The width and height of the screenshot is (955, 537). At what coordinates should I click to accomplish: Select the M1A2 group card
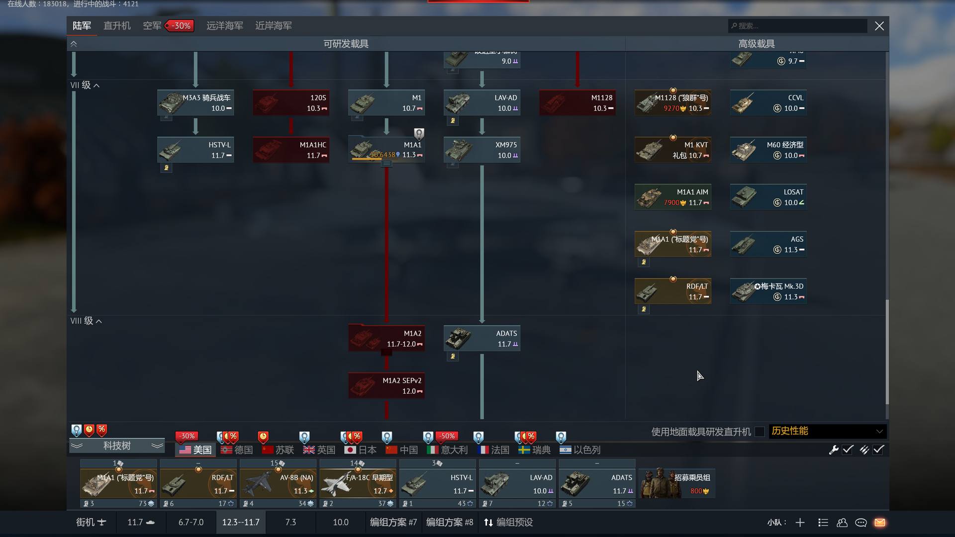(386, 338)
